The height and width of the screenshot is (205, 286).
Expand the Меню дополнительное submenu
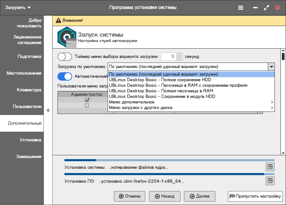pos(191,102)
